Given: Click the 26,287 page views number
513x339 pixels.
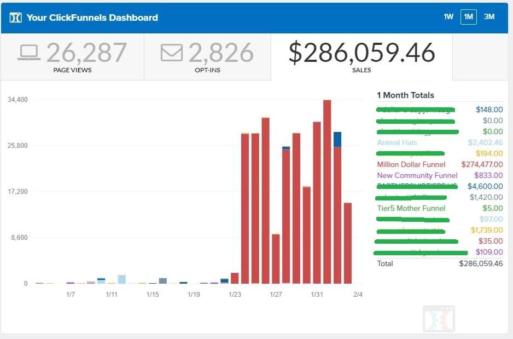Looking at the screenshot, I should coord(87,53).
